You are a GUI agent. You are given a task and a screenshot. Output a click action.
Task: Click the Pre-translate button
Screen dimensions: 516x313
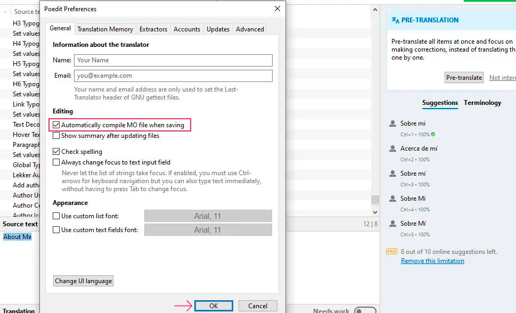(x=464, y=78)
